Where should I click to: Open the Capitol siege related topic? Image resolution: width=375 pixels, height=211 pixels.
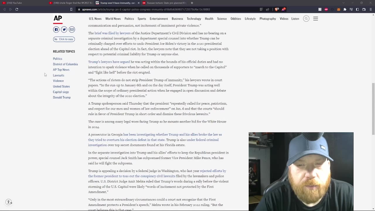click(x=61, y=92)
